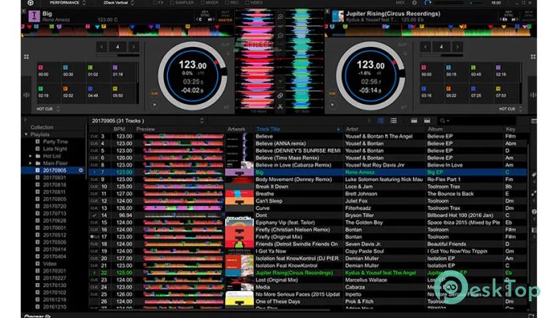Expand the Hot List folder
This screenshot has height=318, width=557.
[x=30, y=156]
